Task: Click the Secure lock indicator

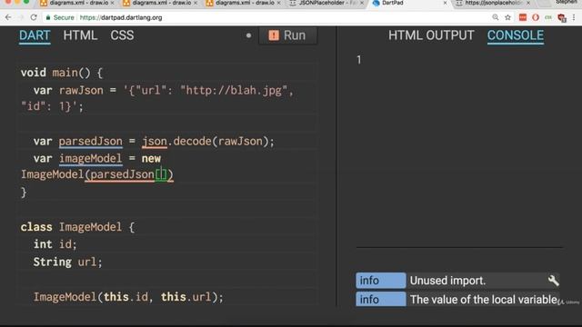Action: [60, 17]
